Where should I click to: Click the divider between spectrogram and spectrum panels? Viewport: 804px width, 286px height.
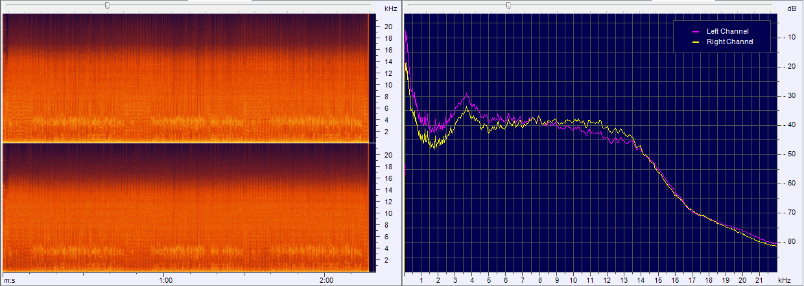coord(402,143)
